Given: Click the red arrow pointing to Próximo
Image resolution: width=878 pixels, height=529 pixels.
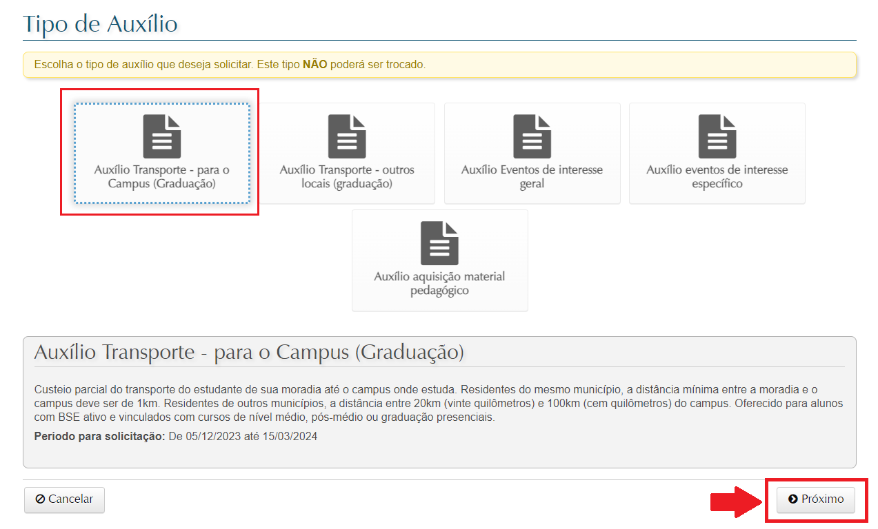Looking at the screenshot, I should [x=735, y=501].
